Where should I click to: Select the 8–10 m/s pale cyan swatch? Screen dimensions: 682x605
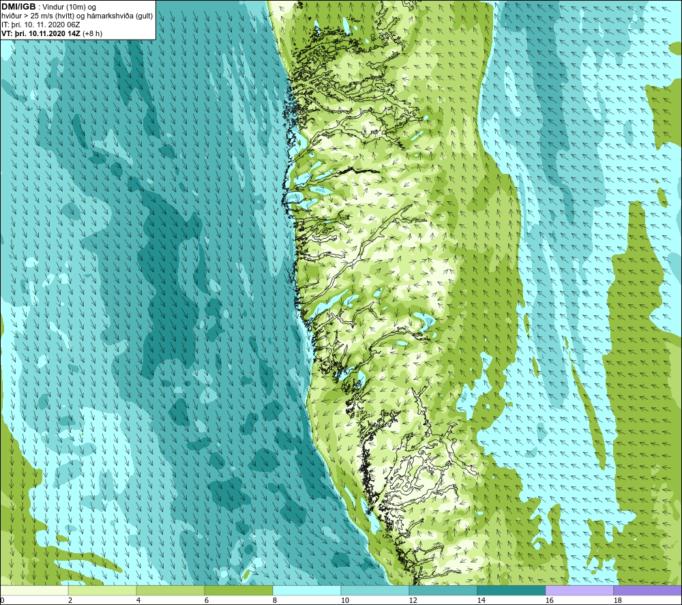click(307, 590)
